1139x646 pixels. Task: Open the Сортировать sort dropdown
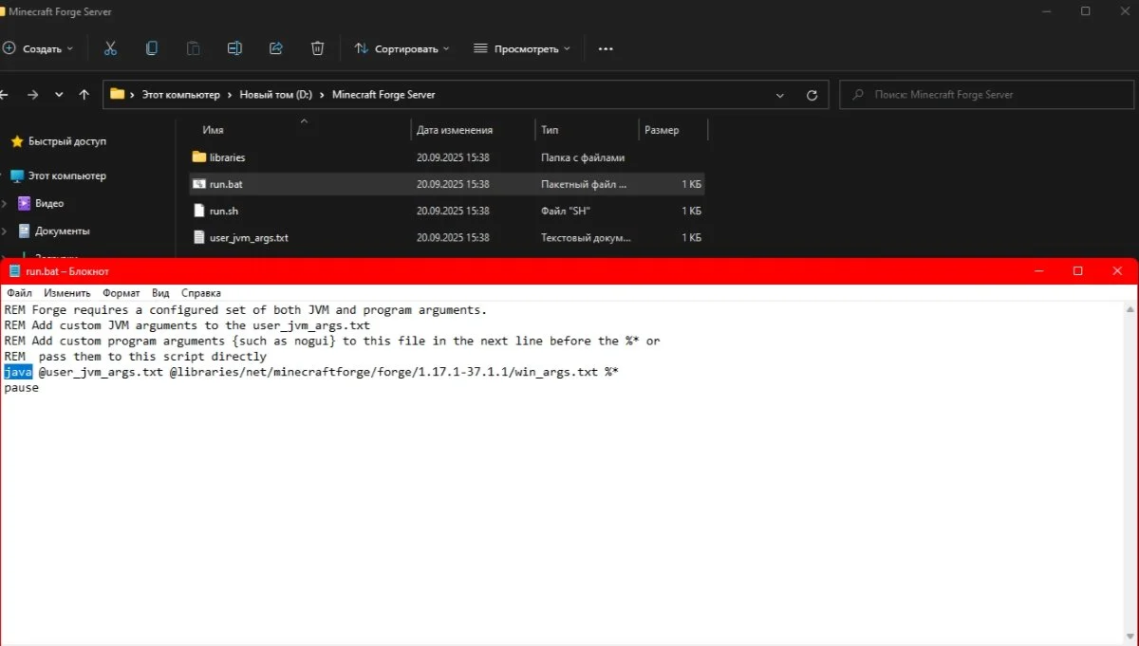(x=401, y=48)
